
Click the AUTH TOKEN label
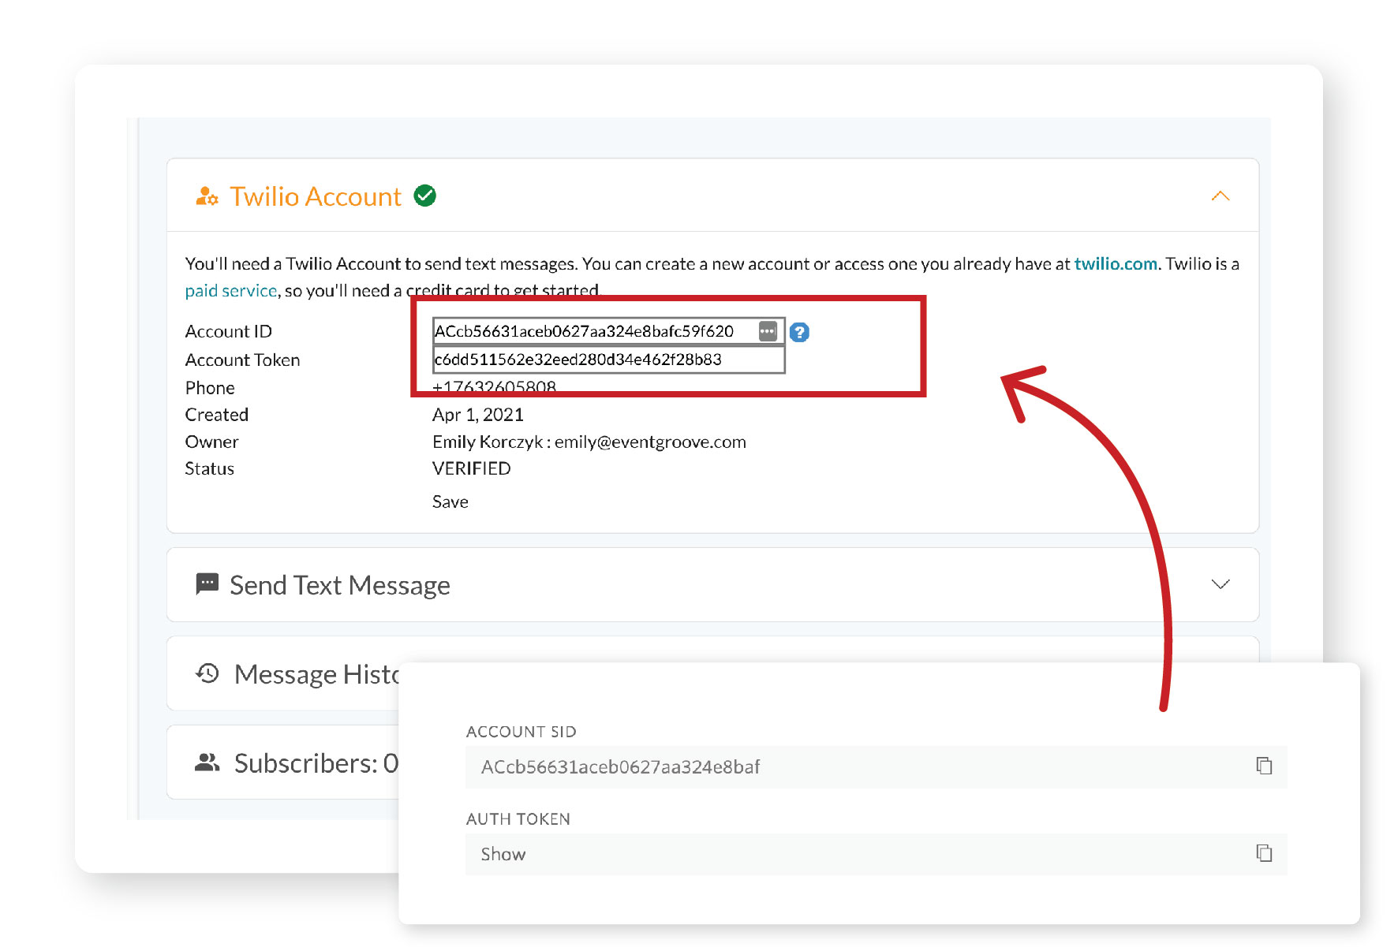point(518,819)
